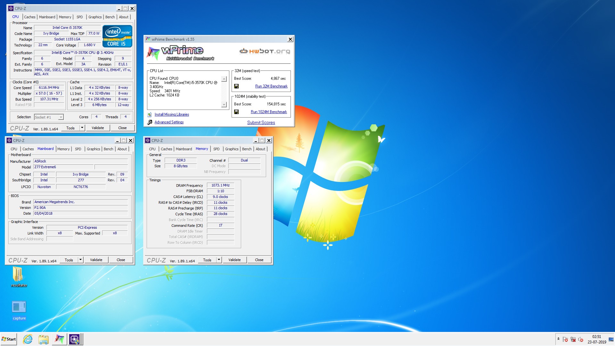The image size is (615, 346).
Task: Click Submit Scores link
Action: (x=261, y=122)
